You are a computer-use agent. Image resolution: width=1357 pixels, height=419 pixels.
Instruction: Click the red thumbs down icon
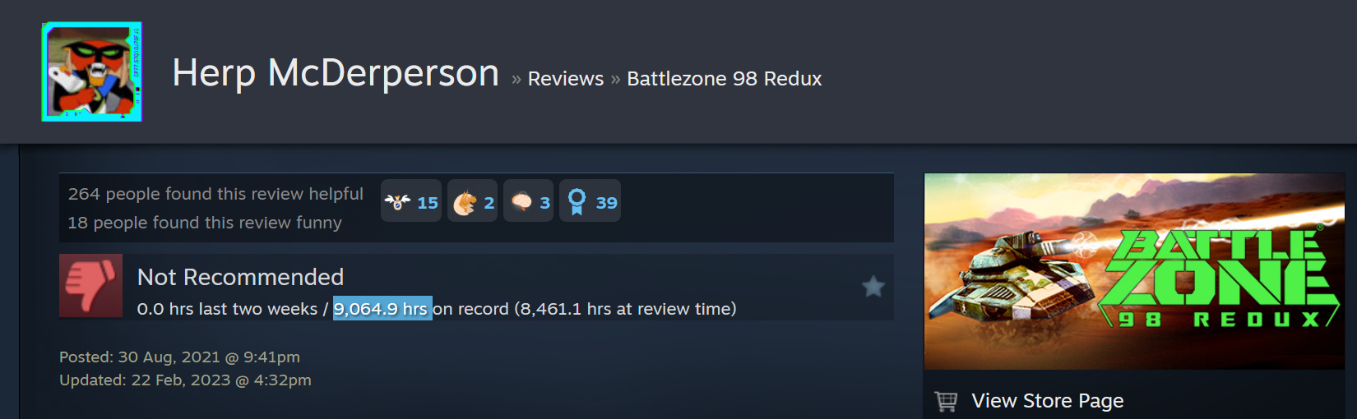(x=90, y=285)
